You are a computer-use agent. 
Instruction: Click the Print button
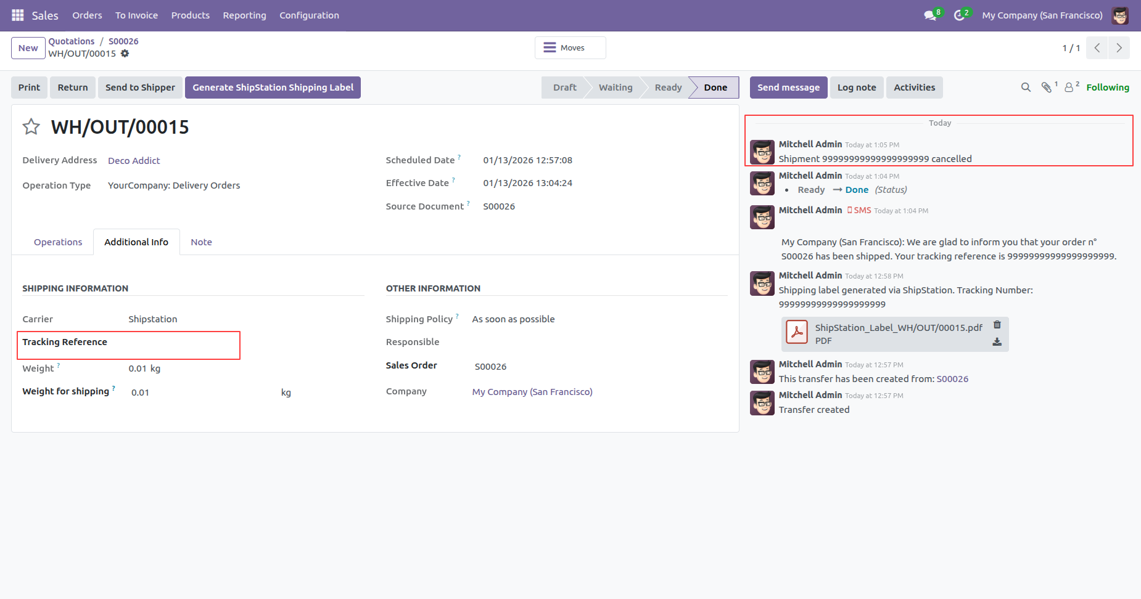point(29,88)
